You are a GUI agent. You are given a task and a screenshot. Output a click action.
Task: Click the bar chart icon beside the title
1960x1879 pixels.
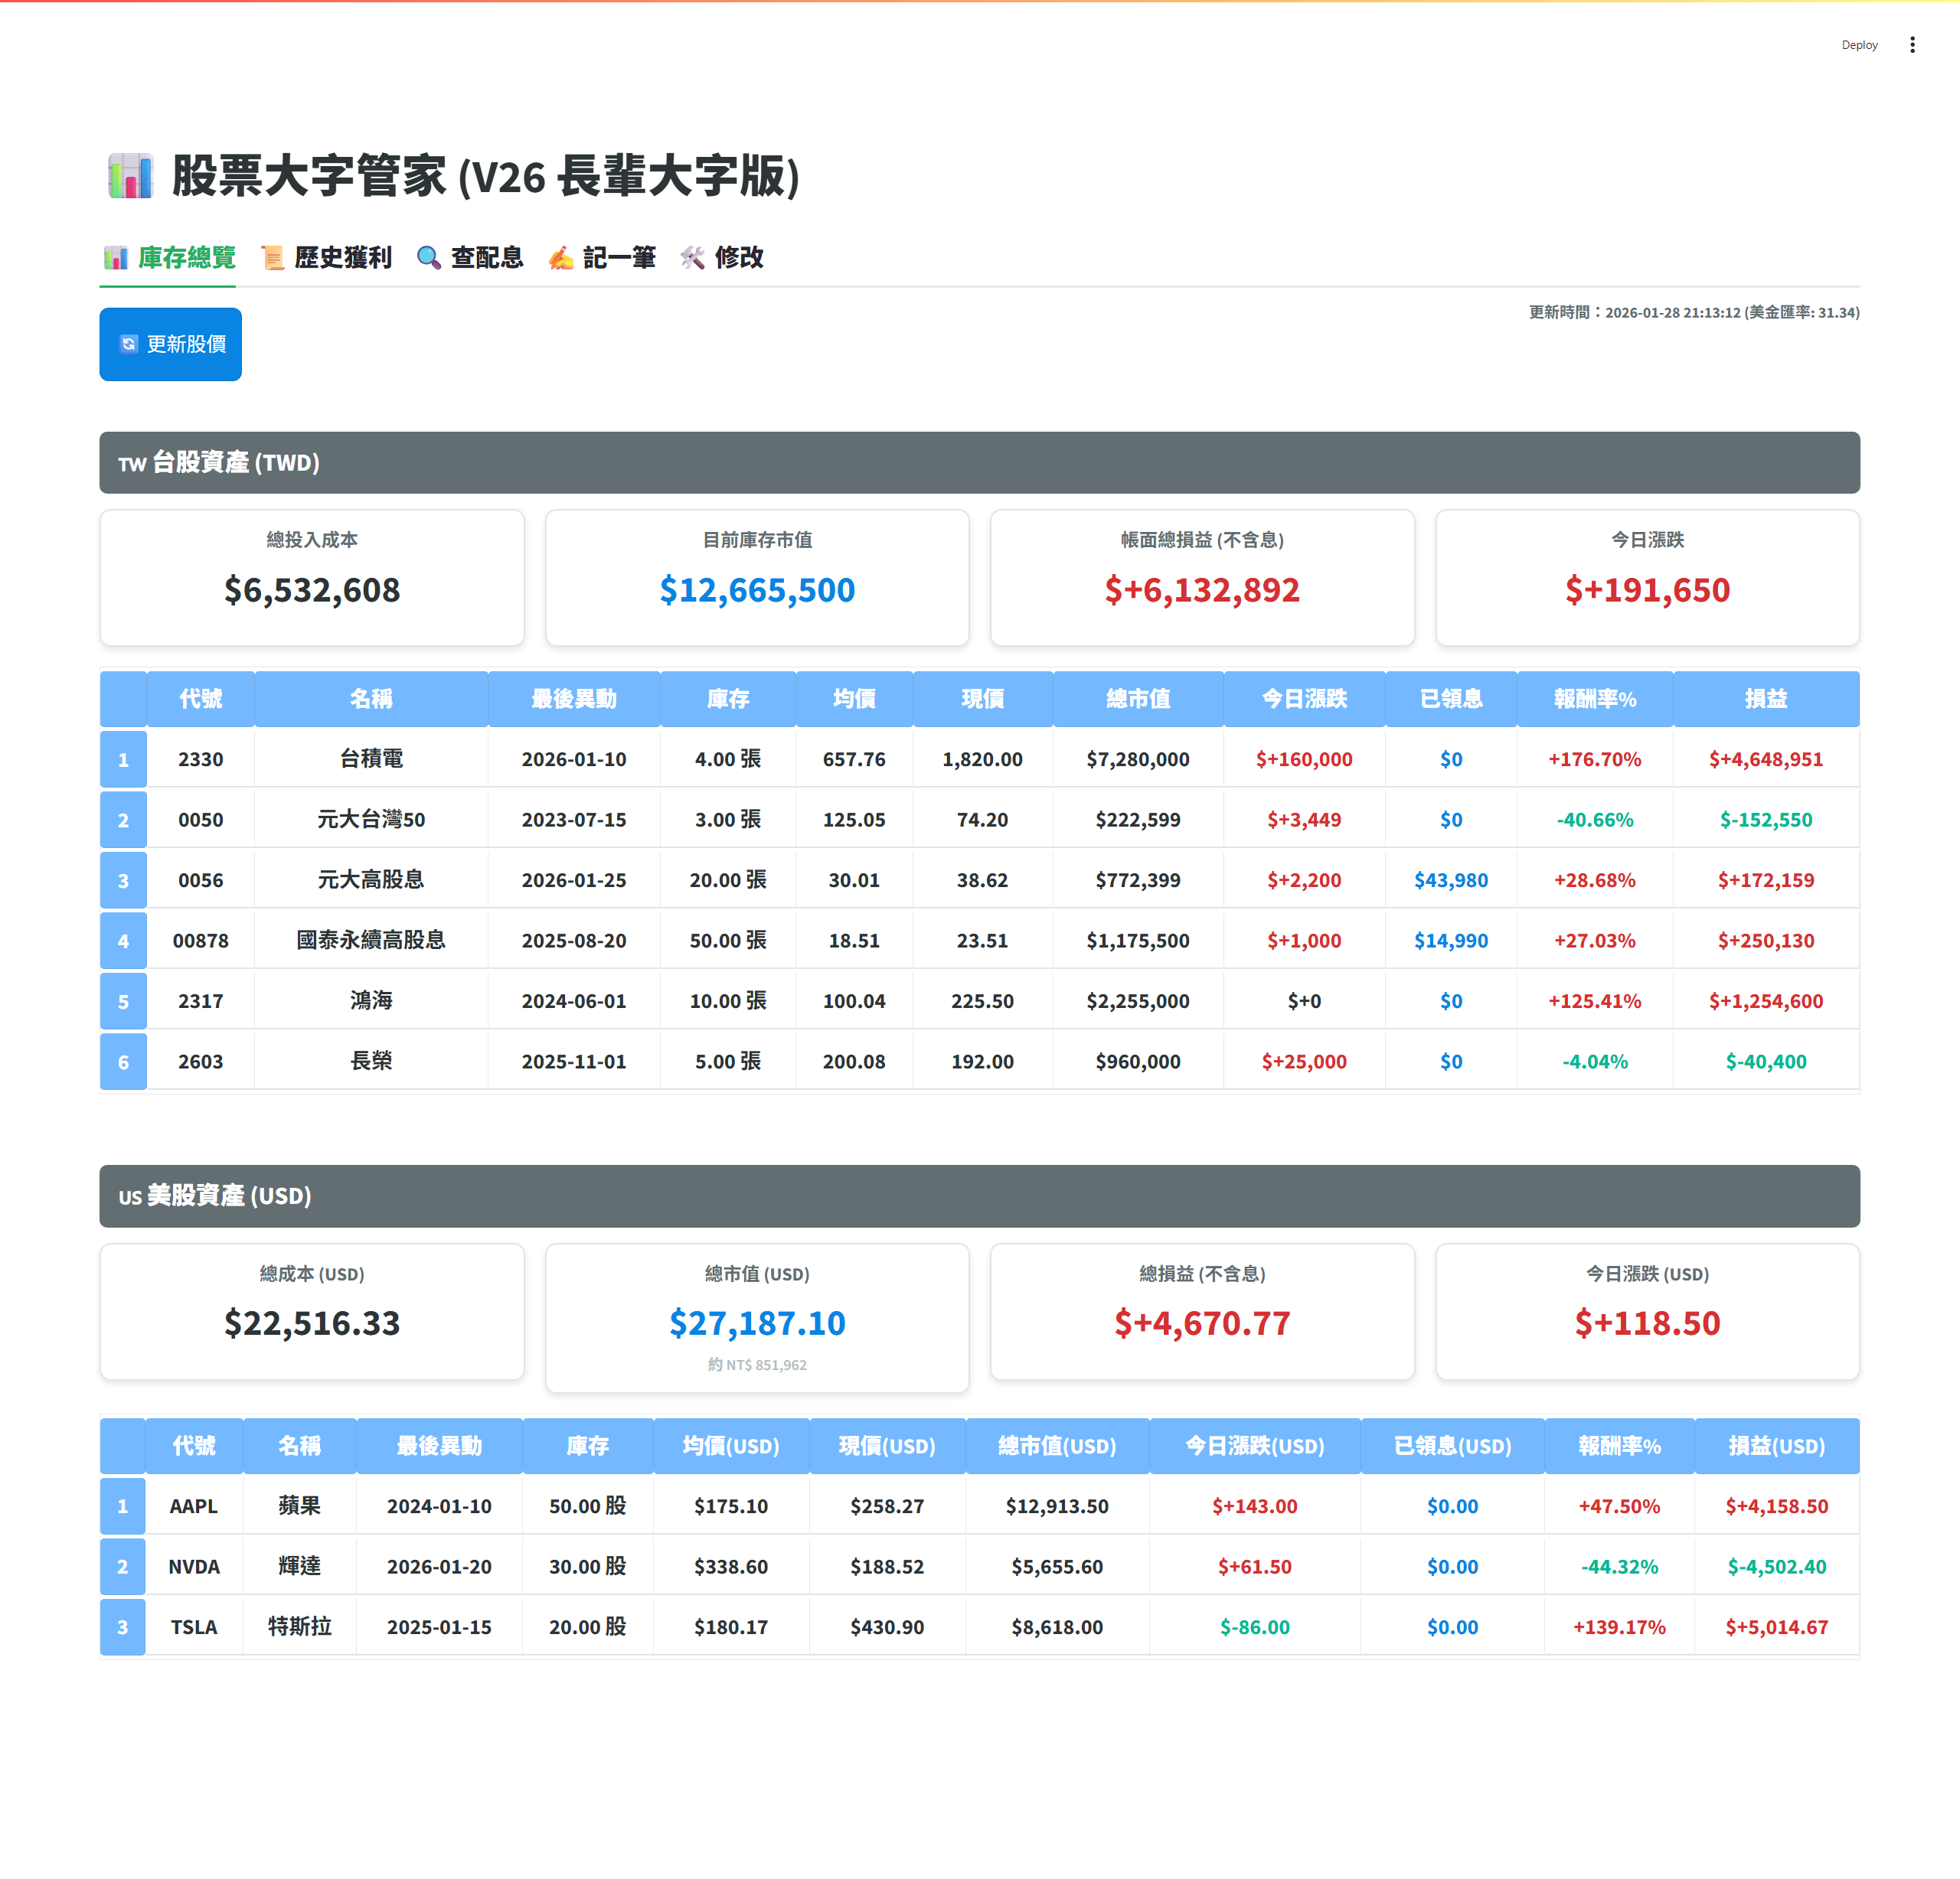coord(131,176)
